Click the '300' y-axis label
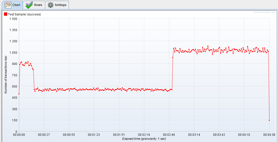278x142 pixels. click(x=14, y=109)
